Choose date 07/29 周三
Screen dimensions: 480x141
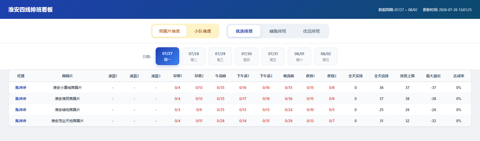(x=220, y=56)
